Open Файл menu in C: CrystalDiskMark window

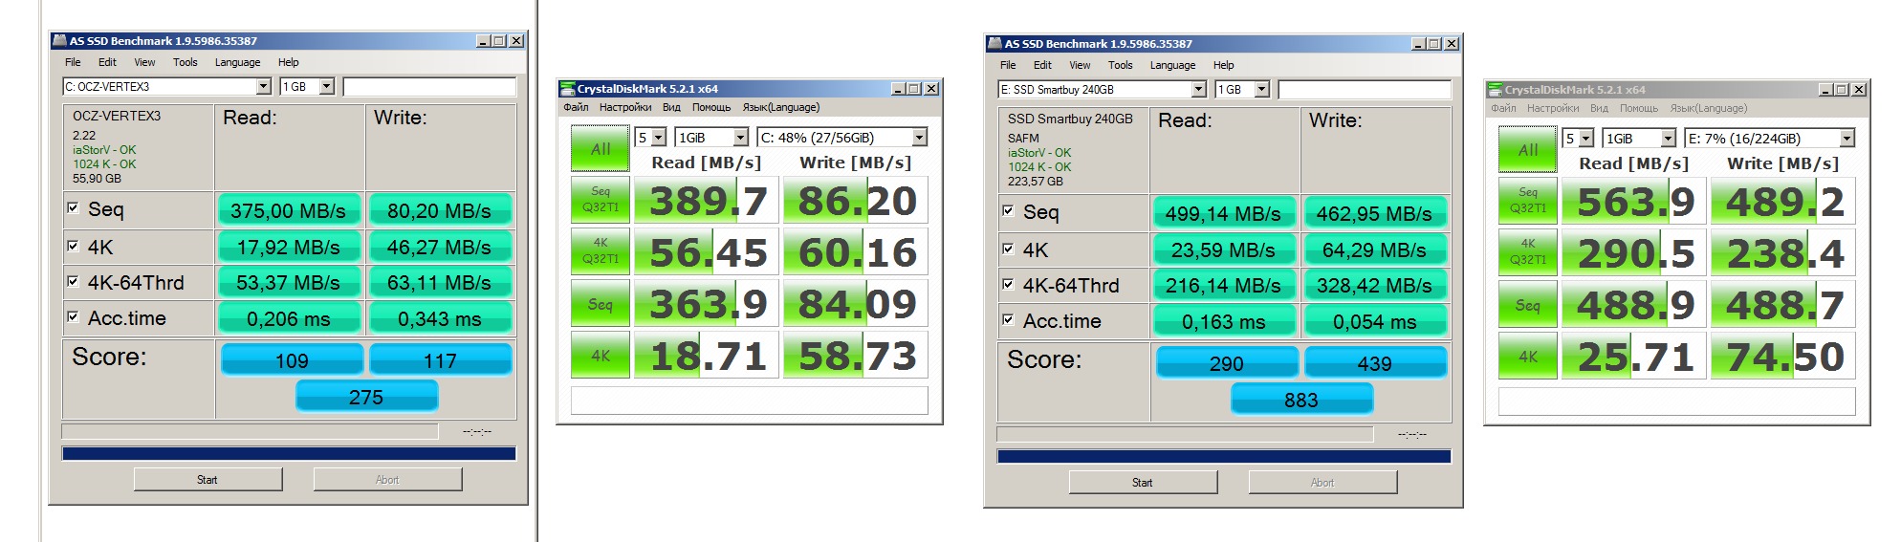[576, 107]
